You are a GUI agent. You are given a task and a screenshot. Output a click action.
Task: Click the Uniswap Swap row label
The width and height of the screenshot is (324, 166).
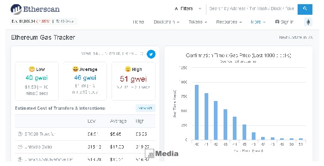38,147
